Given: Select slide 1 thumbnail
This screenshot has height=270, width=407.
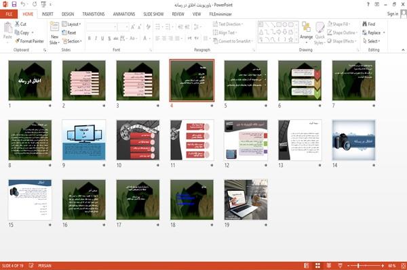Looking at the screenshot, I should (30, 81).
